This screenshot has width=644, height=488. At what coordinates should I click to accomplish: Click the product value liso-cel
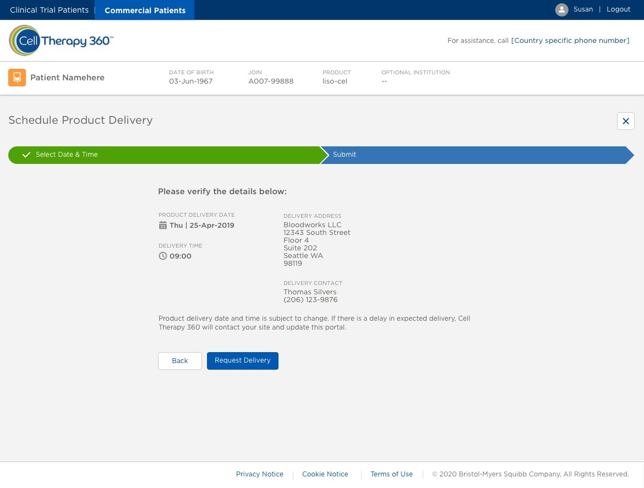coord(335,81)
